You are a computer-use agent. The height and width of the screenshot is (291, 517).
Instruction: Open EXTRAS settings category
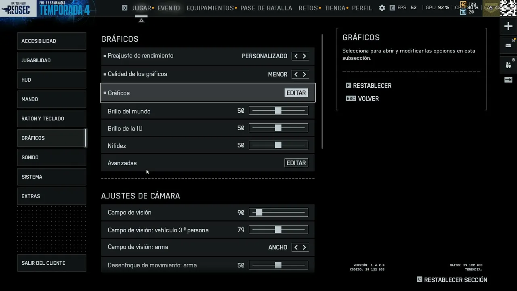point(52,196)
